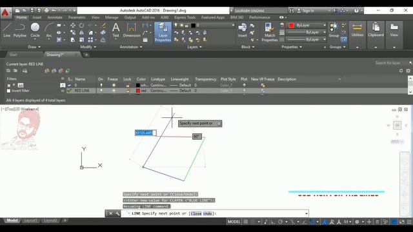This screenshot has height=232, width=413.
Task: Click the Move tool icon
Action: tap(73, 25)
